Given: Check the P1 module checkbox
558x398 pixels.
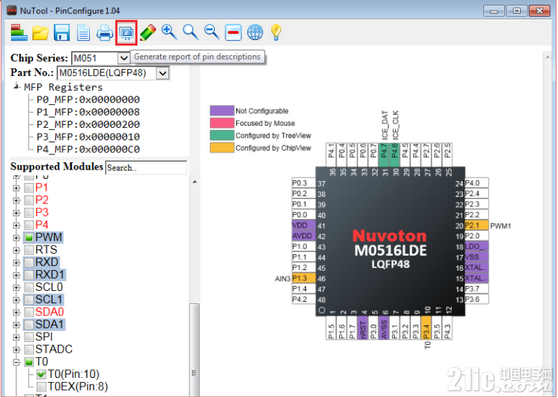Looking at the screenshot, I should (29, 188).
